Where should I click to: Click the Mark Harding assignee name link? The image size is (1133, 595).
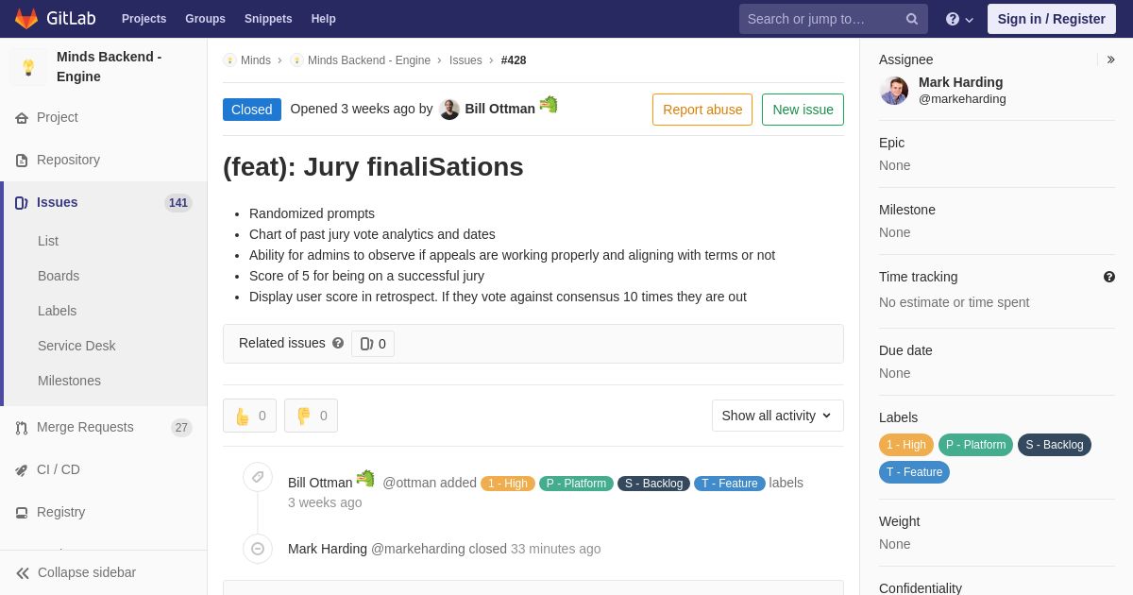(x=960, y=82)
